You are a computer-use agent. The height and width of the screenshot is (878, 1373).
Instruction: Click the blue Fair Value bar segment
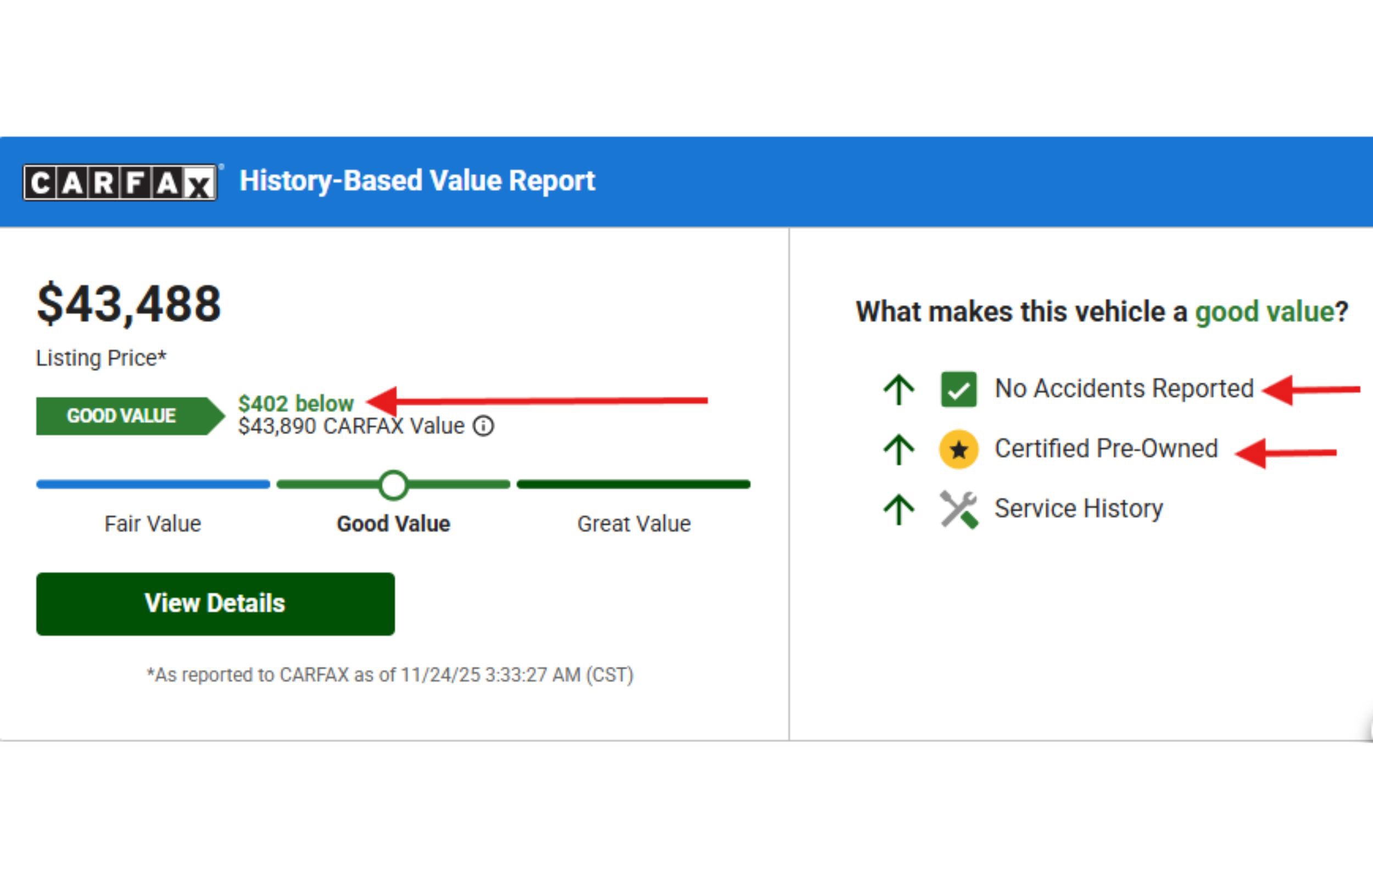153,485
